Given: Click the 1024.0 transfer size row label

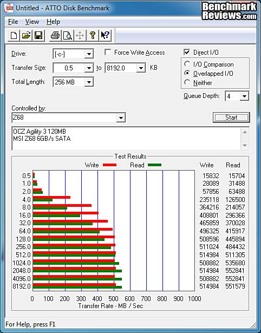Looking at the screenshot, I should coord(22,263).
